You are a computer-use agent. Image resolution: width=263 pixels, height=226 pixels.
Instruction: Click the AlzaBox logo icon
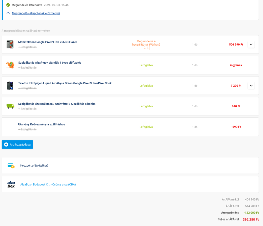click(x=11, y=184)
